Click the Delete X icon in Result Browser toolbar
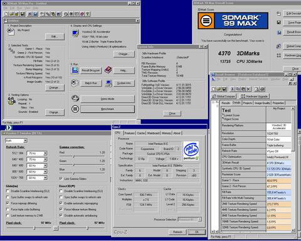301x241 pixels. [248, 89]
